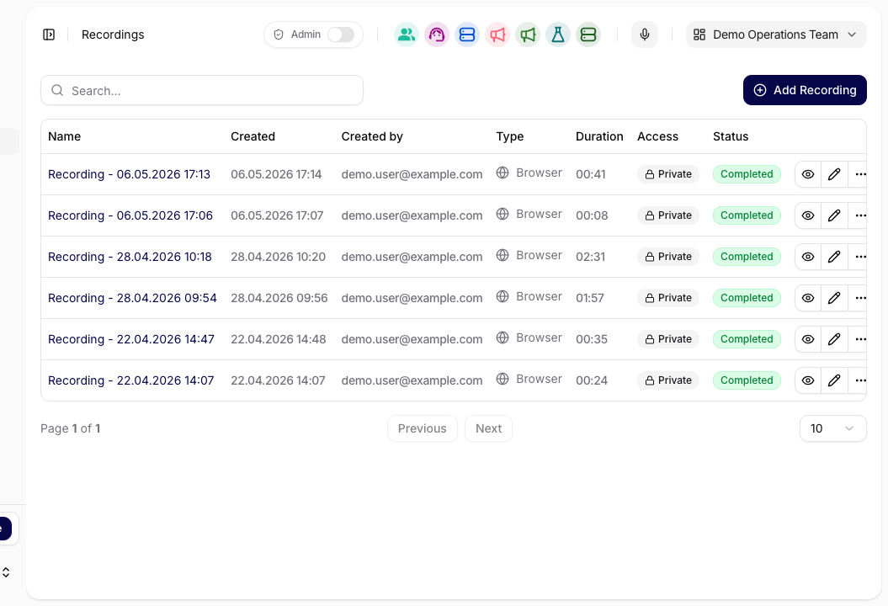The height and width of the screenshot is (606, 888).
Task: Open the dark green server icon
Action: [588, 35]
